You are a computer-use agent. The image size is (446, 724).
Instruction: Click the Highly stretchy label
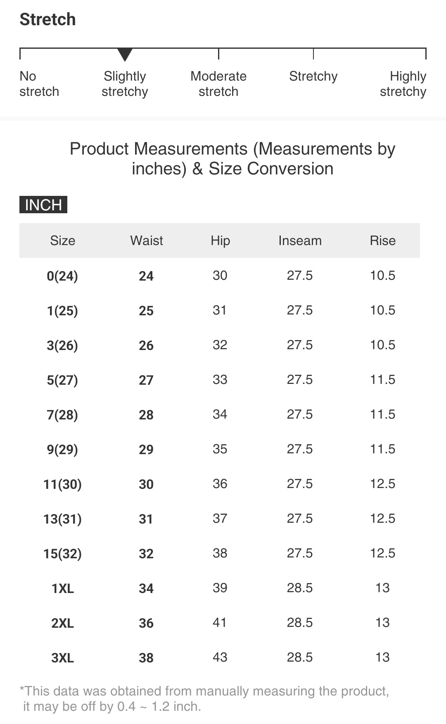(403, 83)
